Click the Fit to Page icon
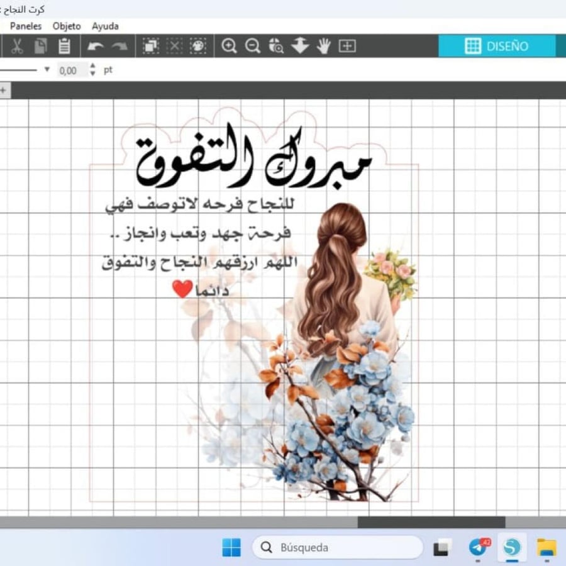Image resolution: width=566 pixels, height=566 pixels. 347,46
